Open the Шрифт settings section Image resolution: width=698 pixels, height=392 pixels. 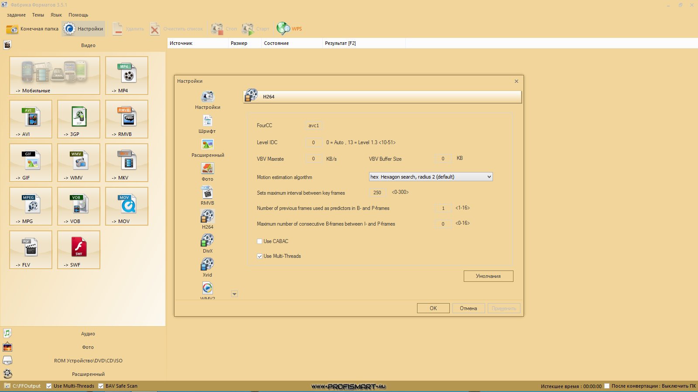(207, 124)
